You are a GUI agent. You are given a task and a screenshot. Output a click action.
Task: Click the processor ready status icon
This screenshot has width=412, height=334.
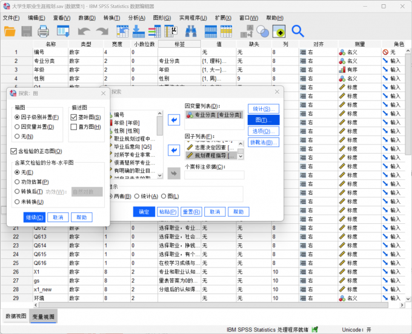click(314, 329)
